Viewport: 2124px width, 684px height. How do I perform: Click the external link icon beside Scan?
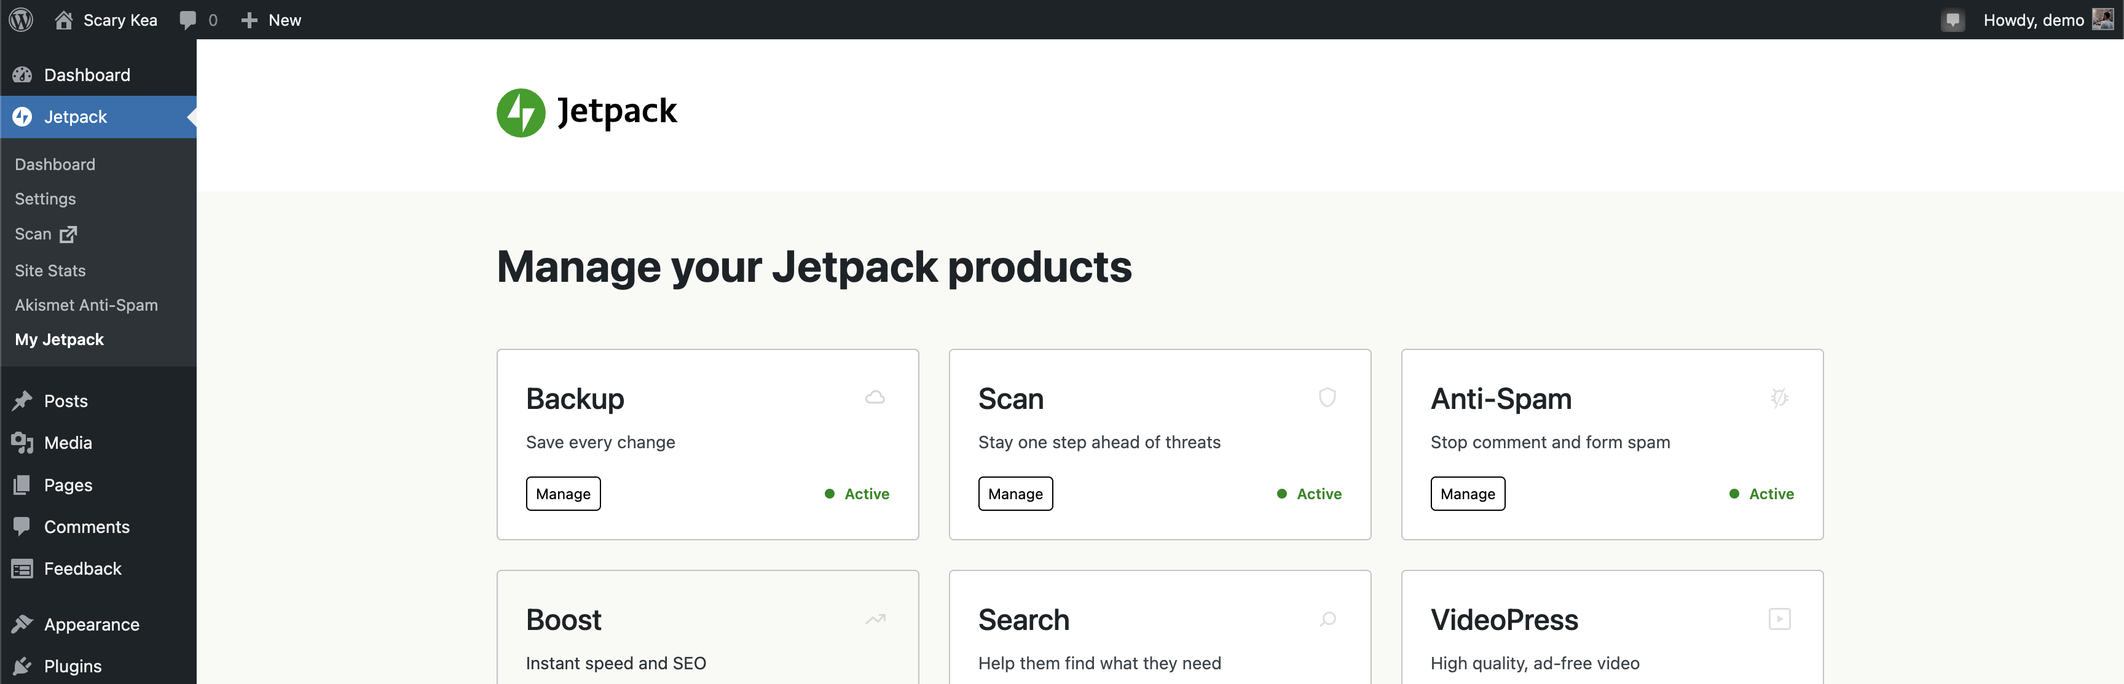pos(68,234)
